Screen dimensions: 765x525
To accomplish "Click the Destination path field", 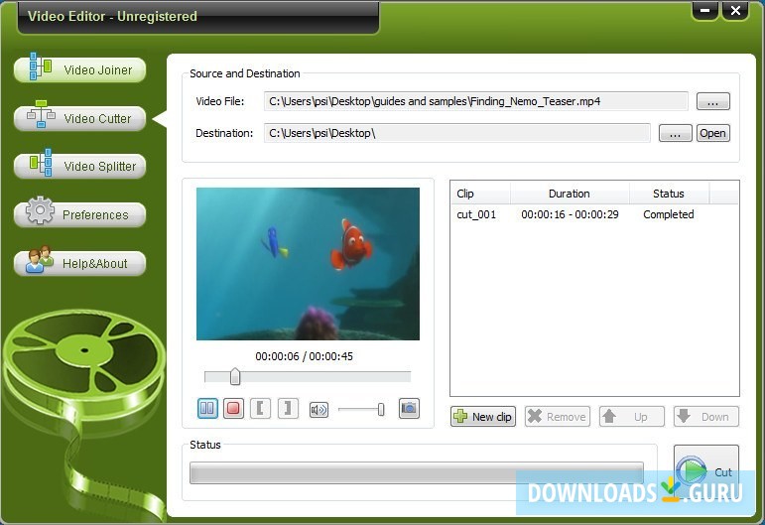I will 457,133.
